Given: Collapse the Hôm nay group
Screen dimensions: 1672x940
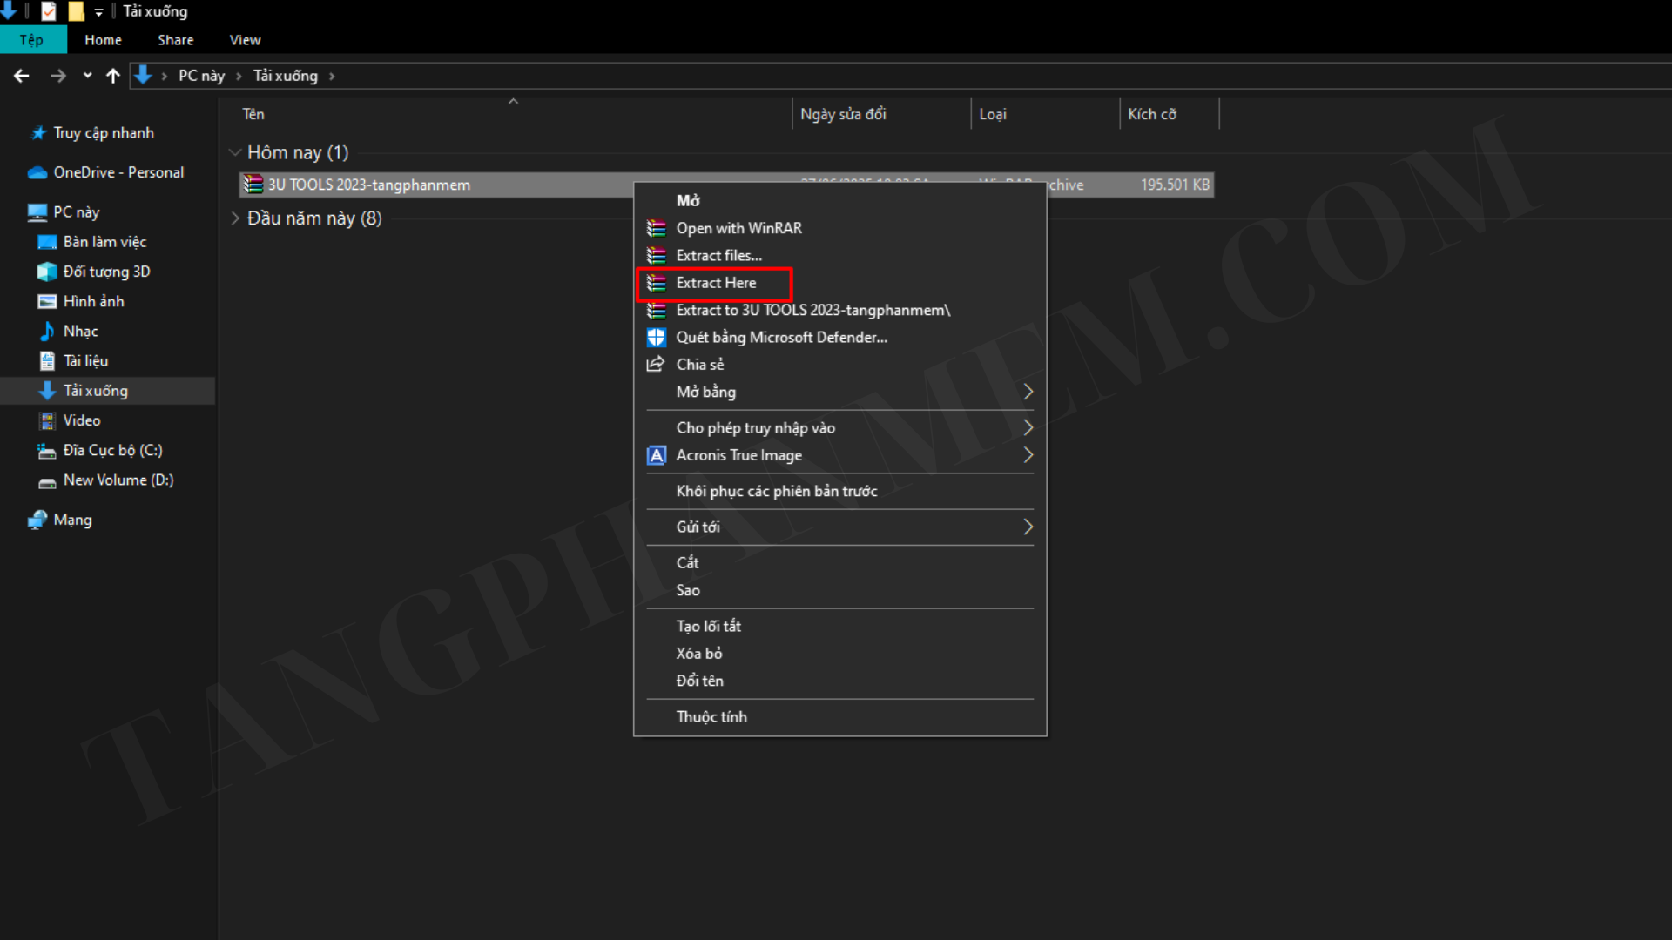Looking at the screenshot, I should pyautogui.click(x=234, y=152).
